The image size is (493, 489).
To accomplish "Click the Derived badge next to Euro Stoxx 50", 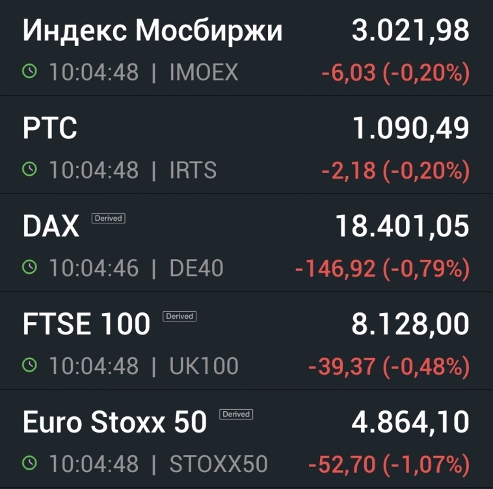I will (236, 414).
